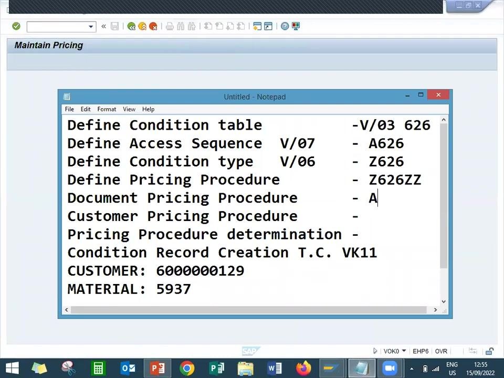Image resolution: width=504 pixels, height=378 pixels.
Task: Click the First Page icon
Action: (208, 26)
